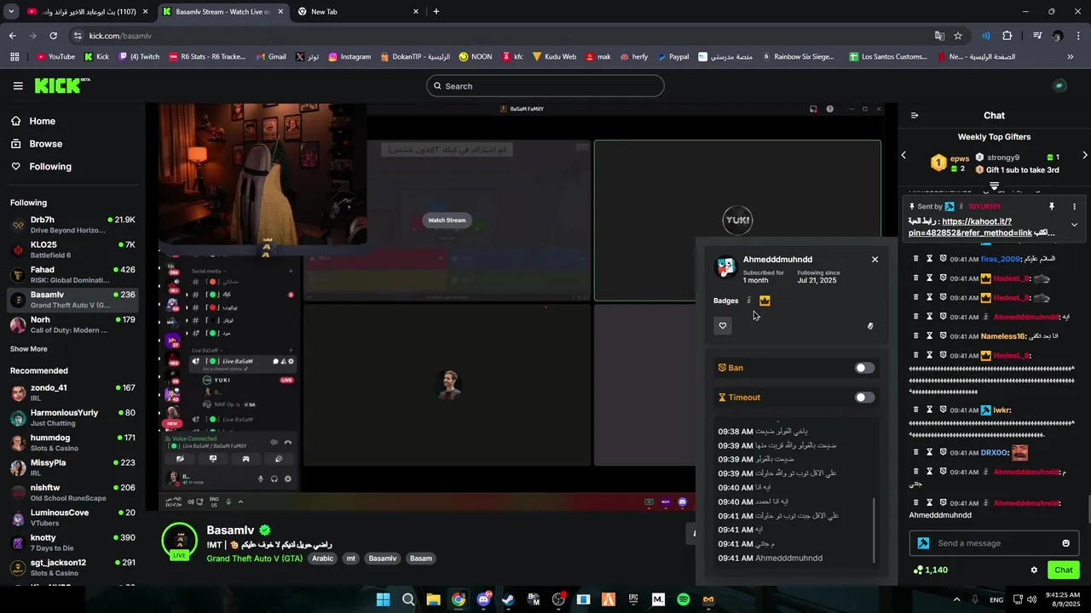1091x613 pixels.
Task: Open the Paypal bookmark
Action: [x=672, y=57]
